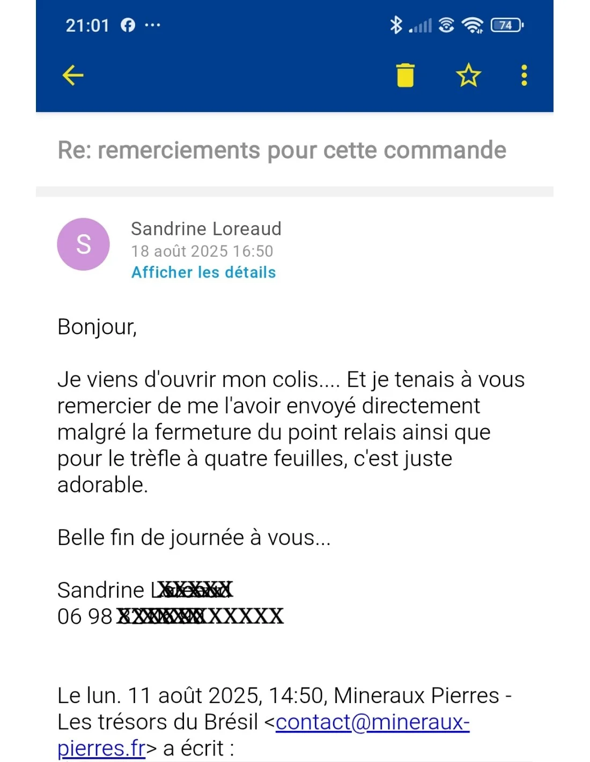Tap the yellow back arrow
This screenshot has height=762, width=590.
(x=73, y=75)
